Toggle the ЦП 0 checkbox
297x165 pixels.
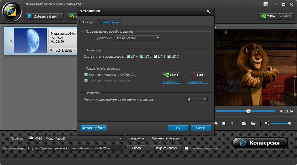(128, 57)
